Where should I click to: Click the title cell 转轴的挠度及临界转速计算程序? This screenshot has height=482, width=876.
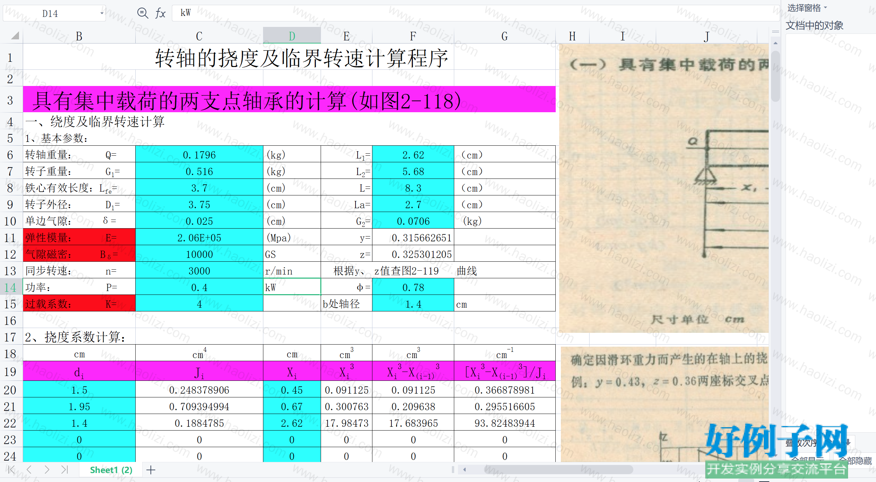[301, 57]
